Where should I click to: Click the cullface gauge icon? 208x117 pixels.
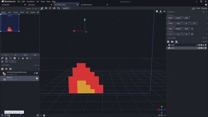(2, 61)
